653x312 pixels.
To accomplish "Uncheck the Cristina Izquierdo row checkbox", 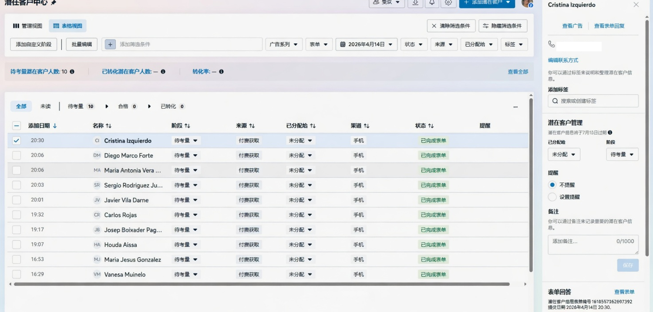I will coord(17,141).
